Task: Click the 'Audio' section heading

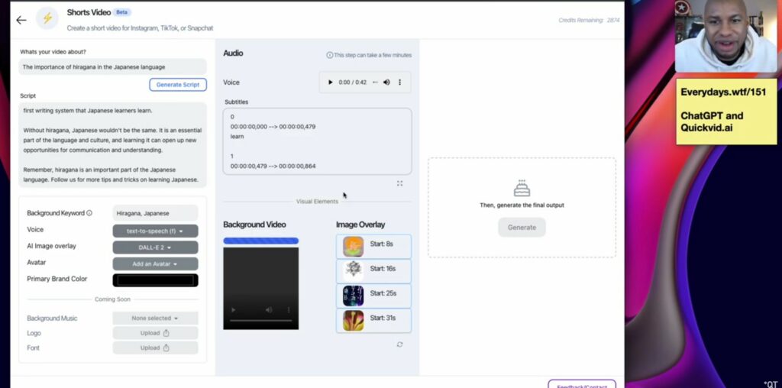Action: point(233,53)
